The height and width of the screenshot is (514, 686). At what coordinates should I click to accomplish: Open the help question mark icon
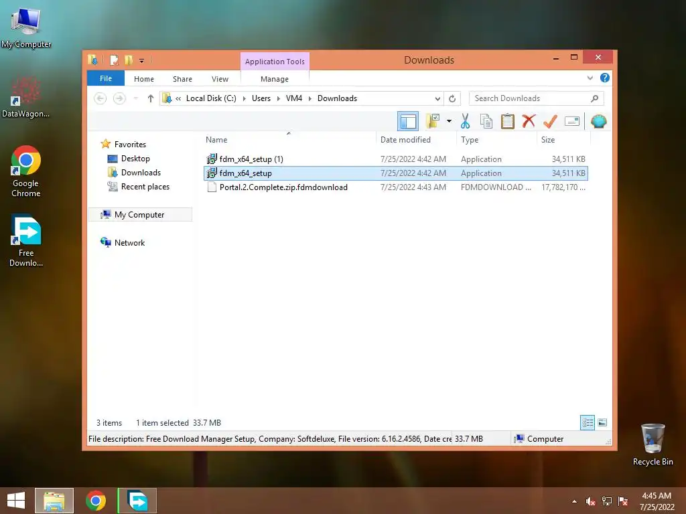[x=605, y=78]
